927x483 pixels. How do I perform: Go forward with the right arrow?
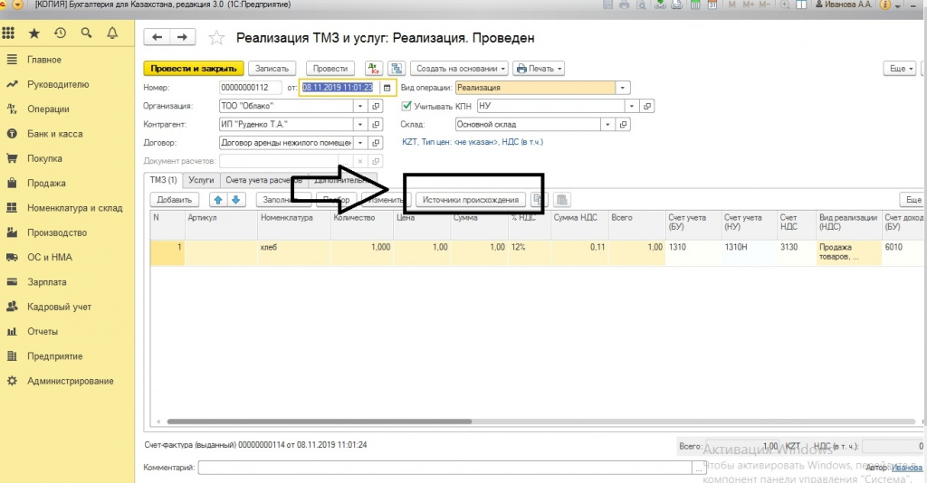183,37
